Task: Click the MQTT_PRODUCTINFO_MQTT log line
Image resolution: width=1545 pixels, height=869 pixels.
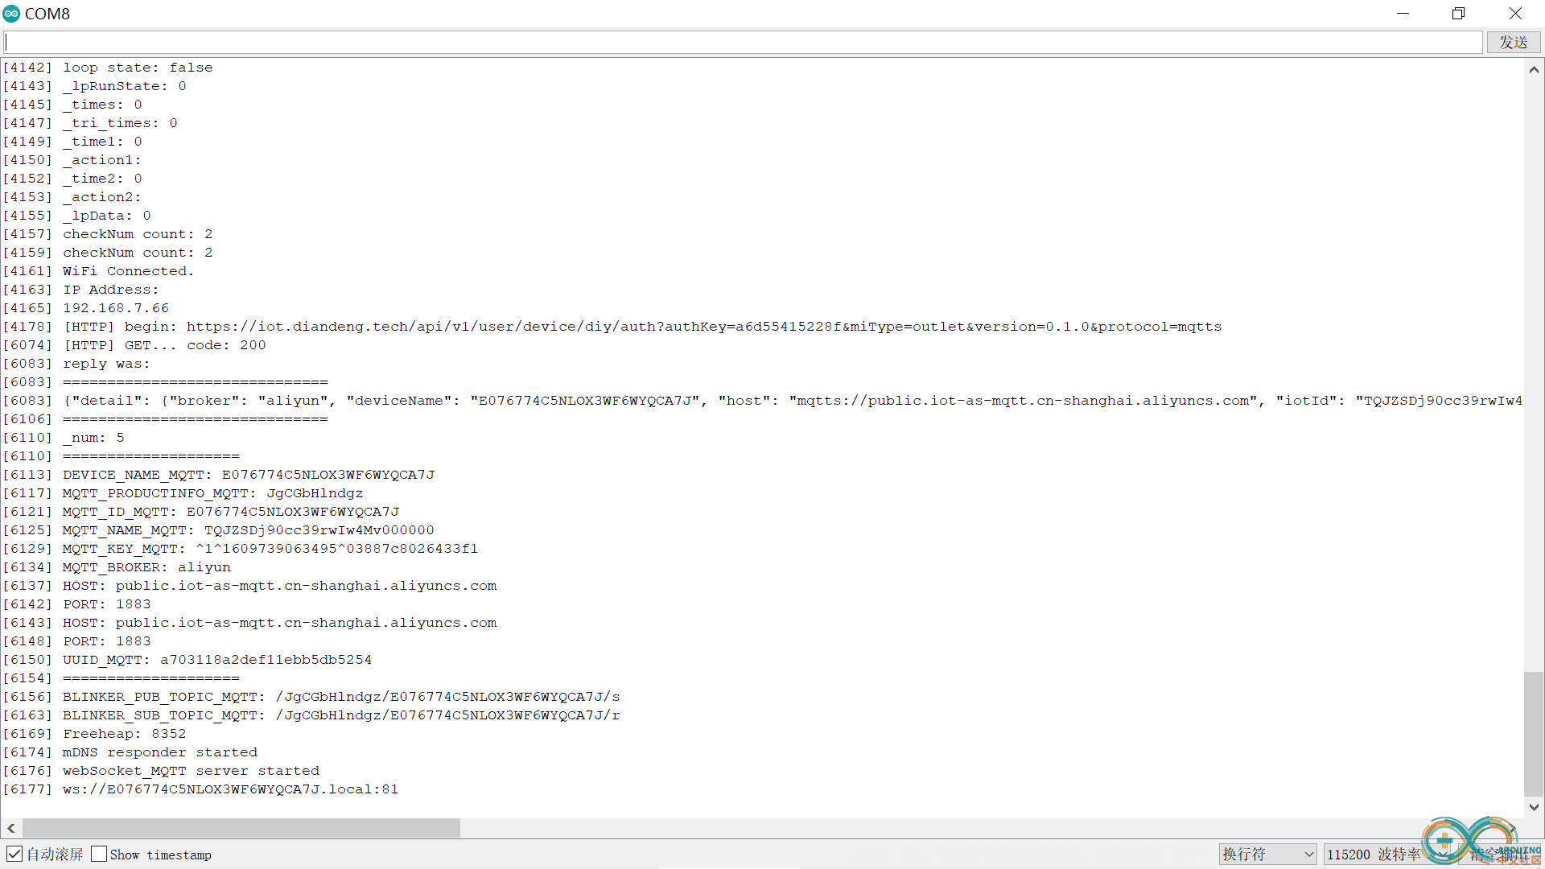Action: click(x=183, y=493)
